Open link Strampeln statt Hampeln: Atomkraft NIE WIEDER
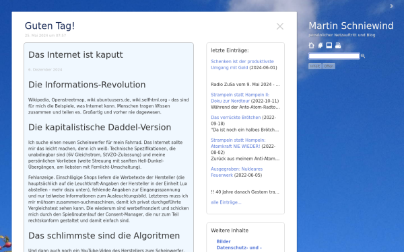 238,143
